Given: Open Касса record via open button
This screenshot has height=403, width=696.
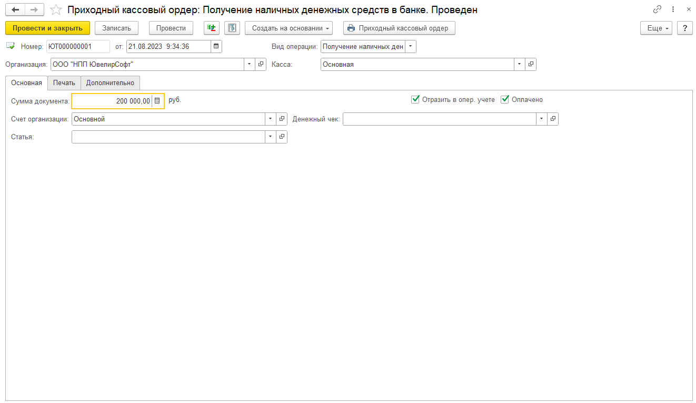Looking at the screenshot, I should tap(531, 64).
